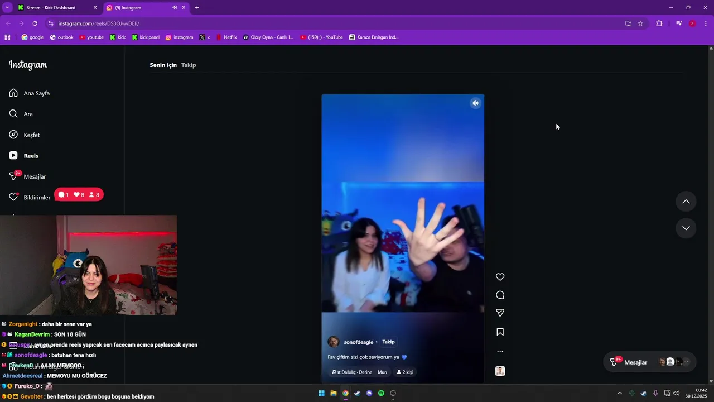Open Steam from the taskbar
Viewport: 714px width, 402px height.
[357, 393]
